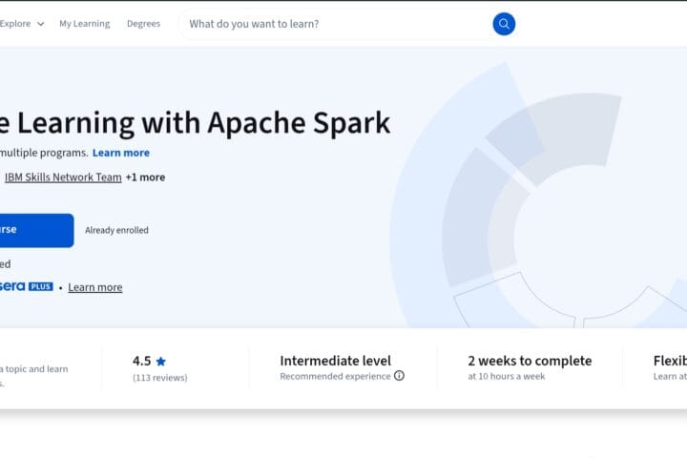Click the '(113 reviews)' text
The height and width of the screenshot is (458, 687).
click(160, 377)
